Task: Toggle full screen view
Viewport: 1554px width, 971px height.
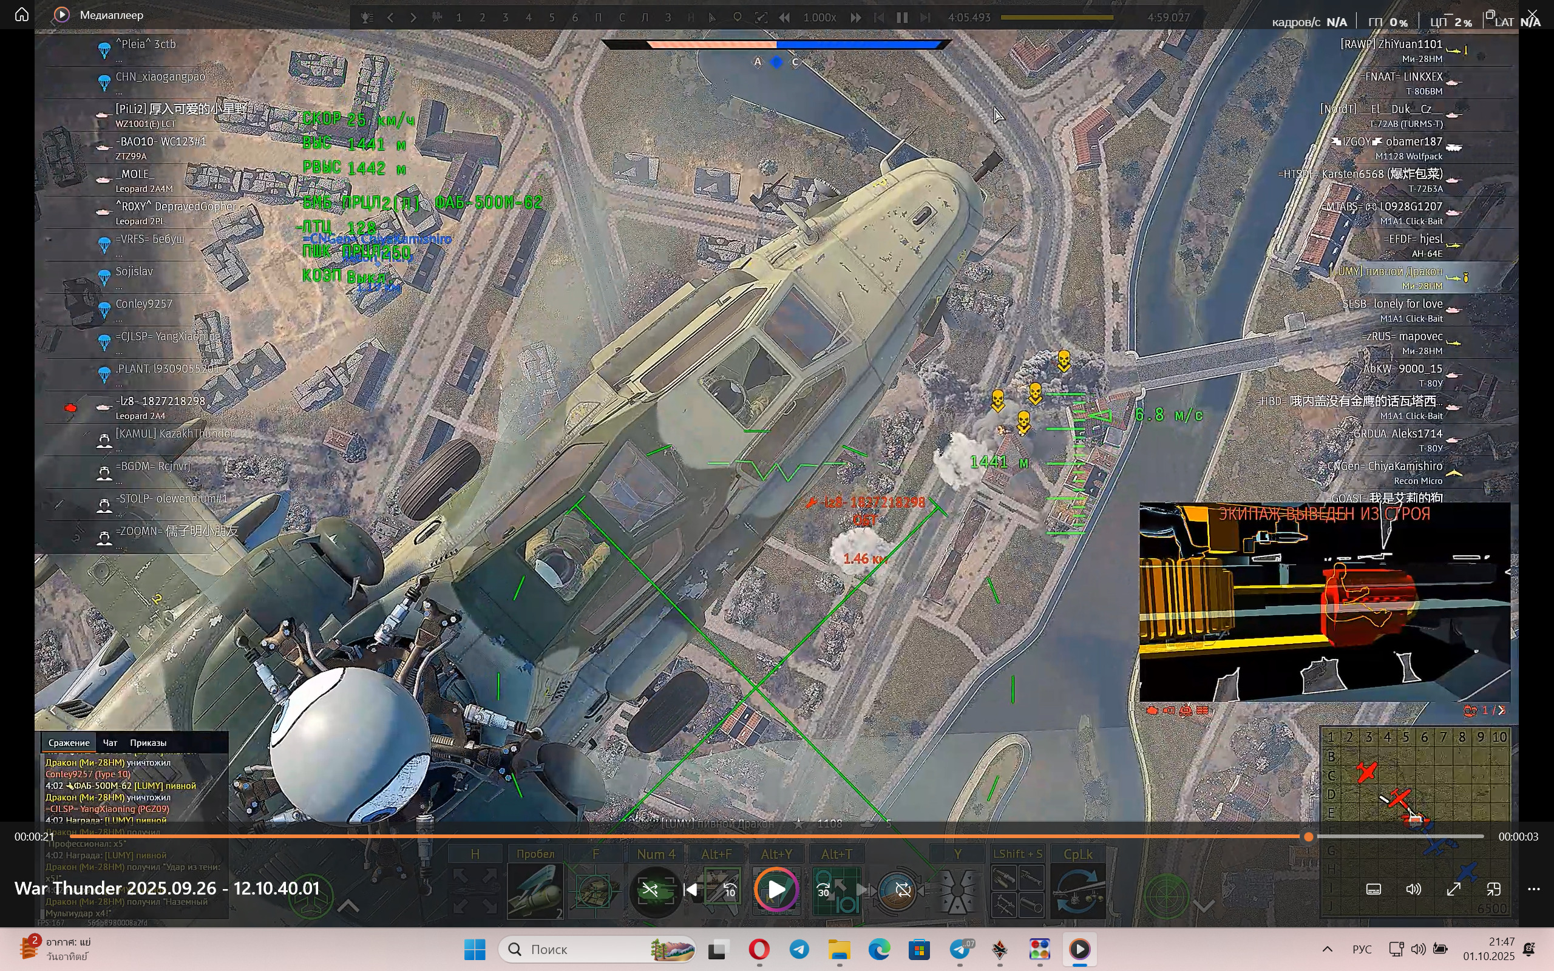Action: [1454, 890]
